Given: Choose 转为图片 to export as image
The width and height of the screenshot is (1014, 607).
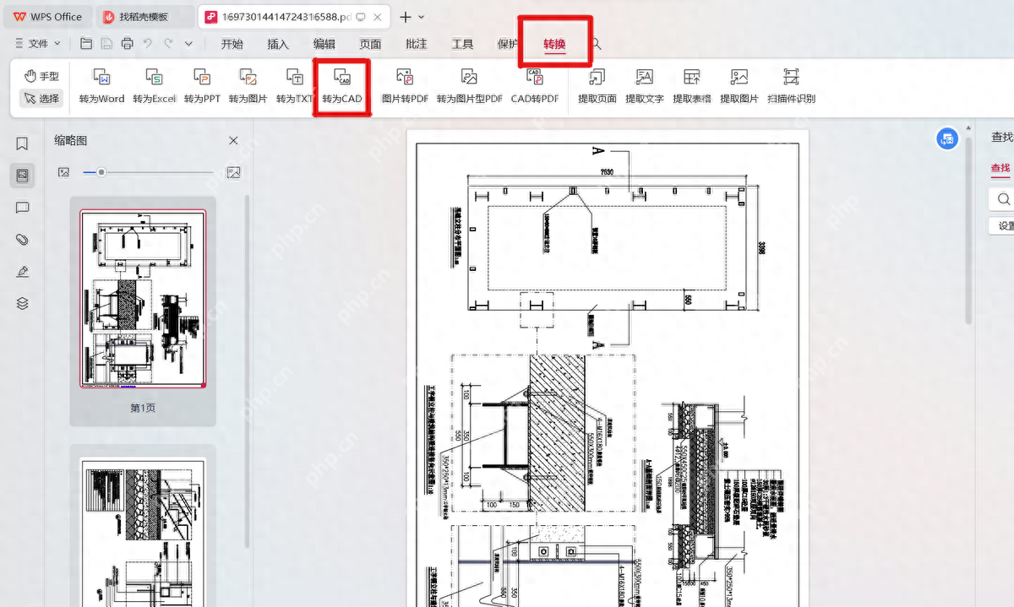Looking at the screenshot, I should click(248, 87).
